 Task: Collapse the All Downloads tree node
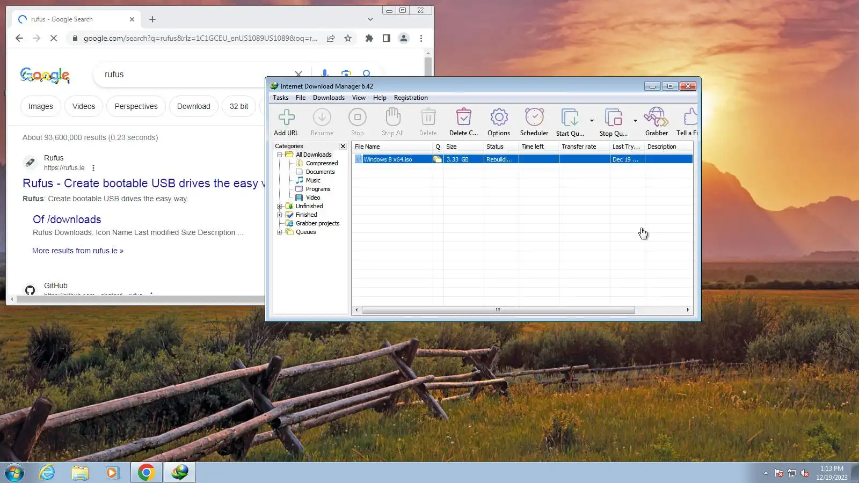click(x=279, y=155)
